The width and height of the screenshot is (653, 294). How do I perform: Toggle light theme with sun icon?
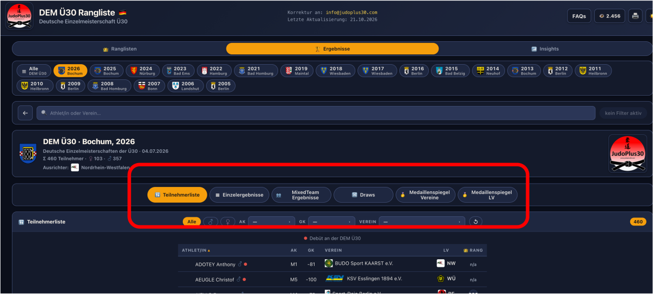[649, 16]
